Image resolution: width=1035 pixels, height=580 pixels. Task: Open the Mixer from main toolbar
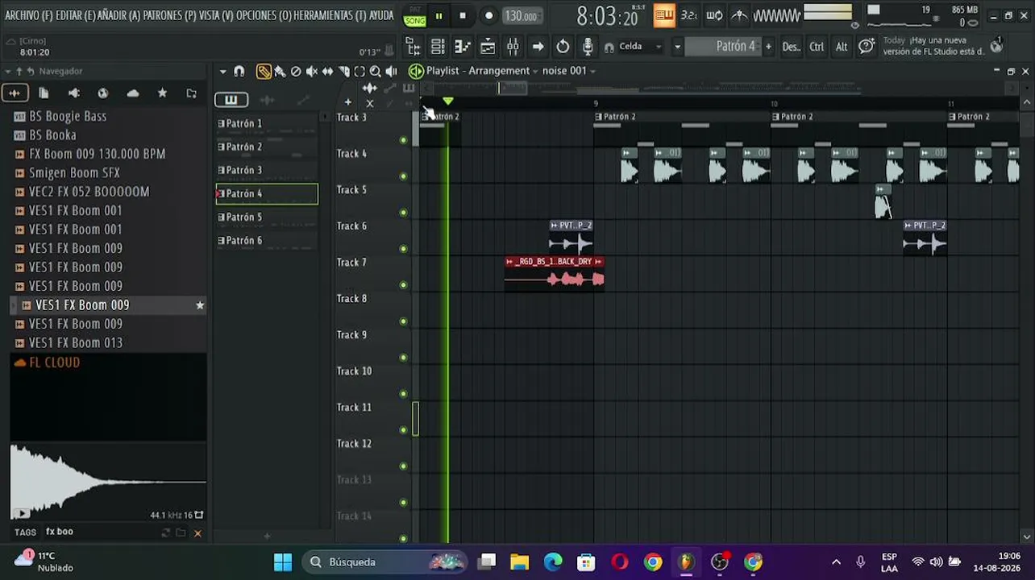513,47
